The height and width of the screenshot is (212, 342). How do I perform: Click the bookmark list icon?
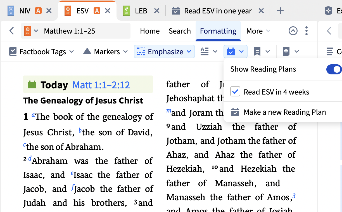[x=257, y=51]
